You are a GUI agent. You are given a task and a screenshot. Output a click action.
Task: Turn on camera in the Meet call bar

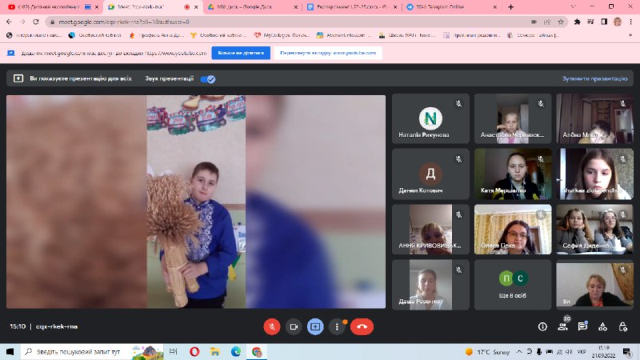click(x=294, y=326)
